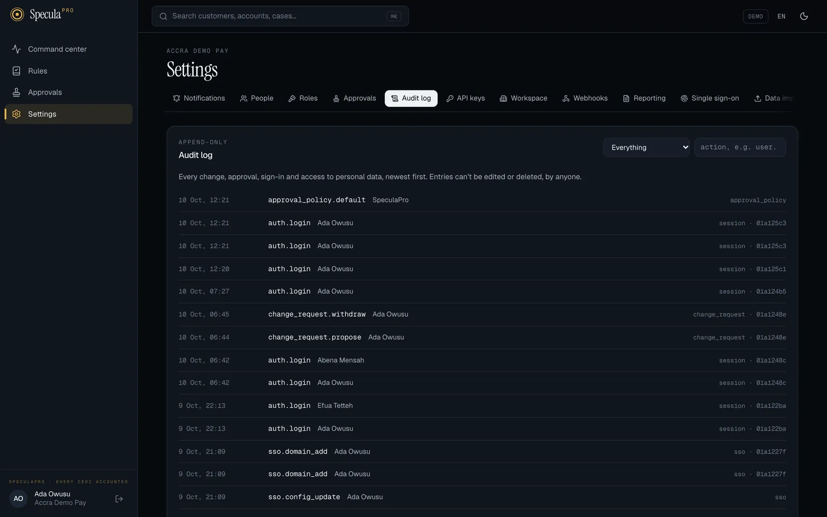
Task: Click the Notifications bell icon
Action: click(x=177, y=98)
